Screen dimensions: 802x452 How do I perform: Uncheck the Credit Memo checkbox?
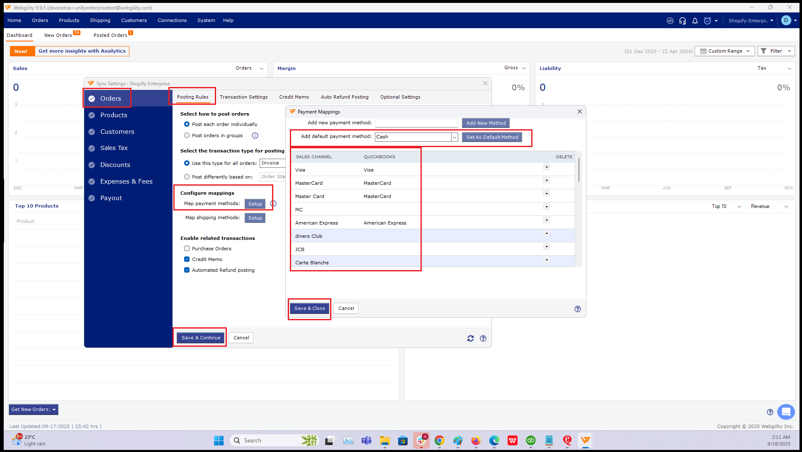coord(187,259)
